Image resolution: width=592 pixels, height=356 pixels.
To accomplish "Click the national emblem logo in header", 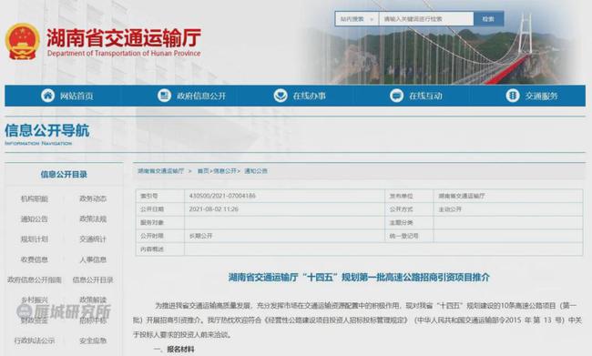I will coord(22,42).
